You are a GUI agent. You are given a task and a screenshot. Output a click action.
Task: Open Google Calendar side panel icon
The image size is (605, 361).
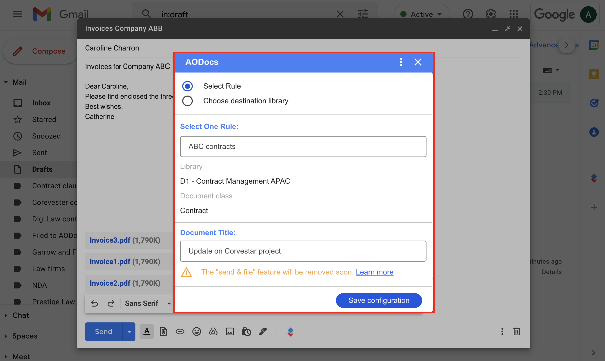(x=594, y=45)
